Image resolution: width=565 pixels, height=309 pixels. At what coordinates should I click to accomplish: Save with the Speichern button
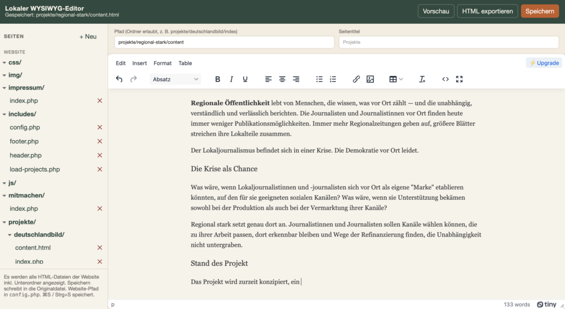click(x=540, y=11)
